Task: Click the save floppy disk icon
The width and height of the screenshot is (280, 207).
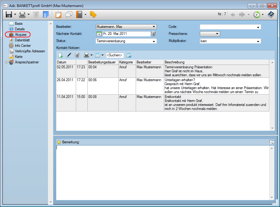Action: (x=9, y=14)
